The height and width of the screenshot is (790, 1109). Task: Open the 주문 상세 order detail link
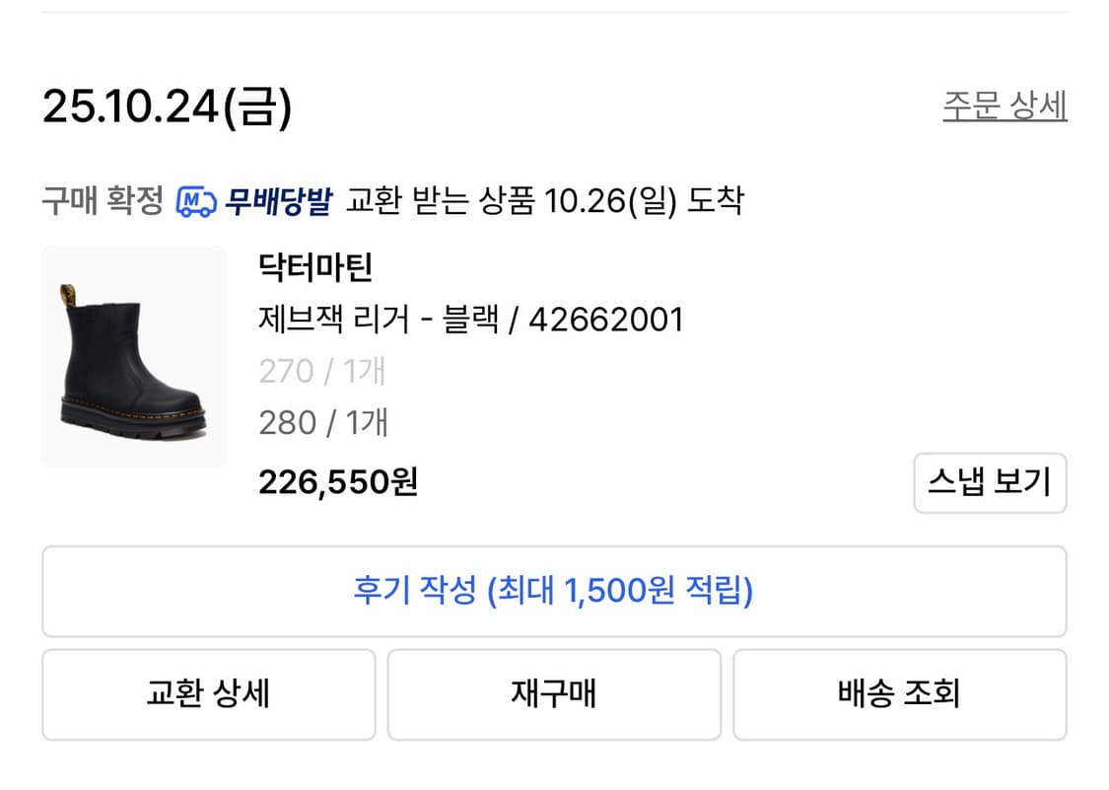[1003, 103]
